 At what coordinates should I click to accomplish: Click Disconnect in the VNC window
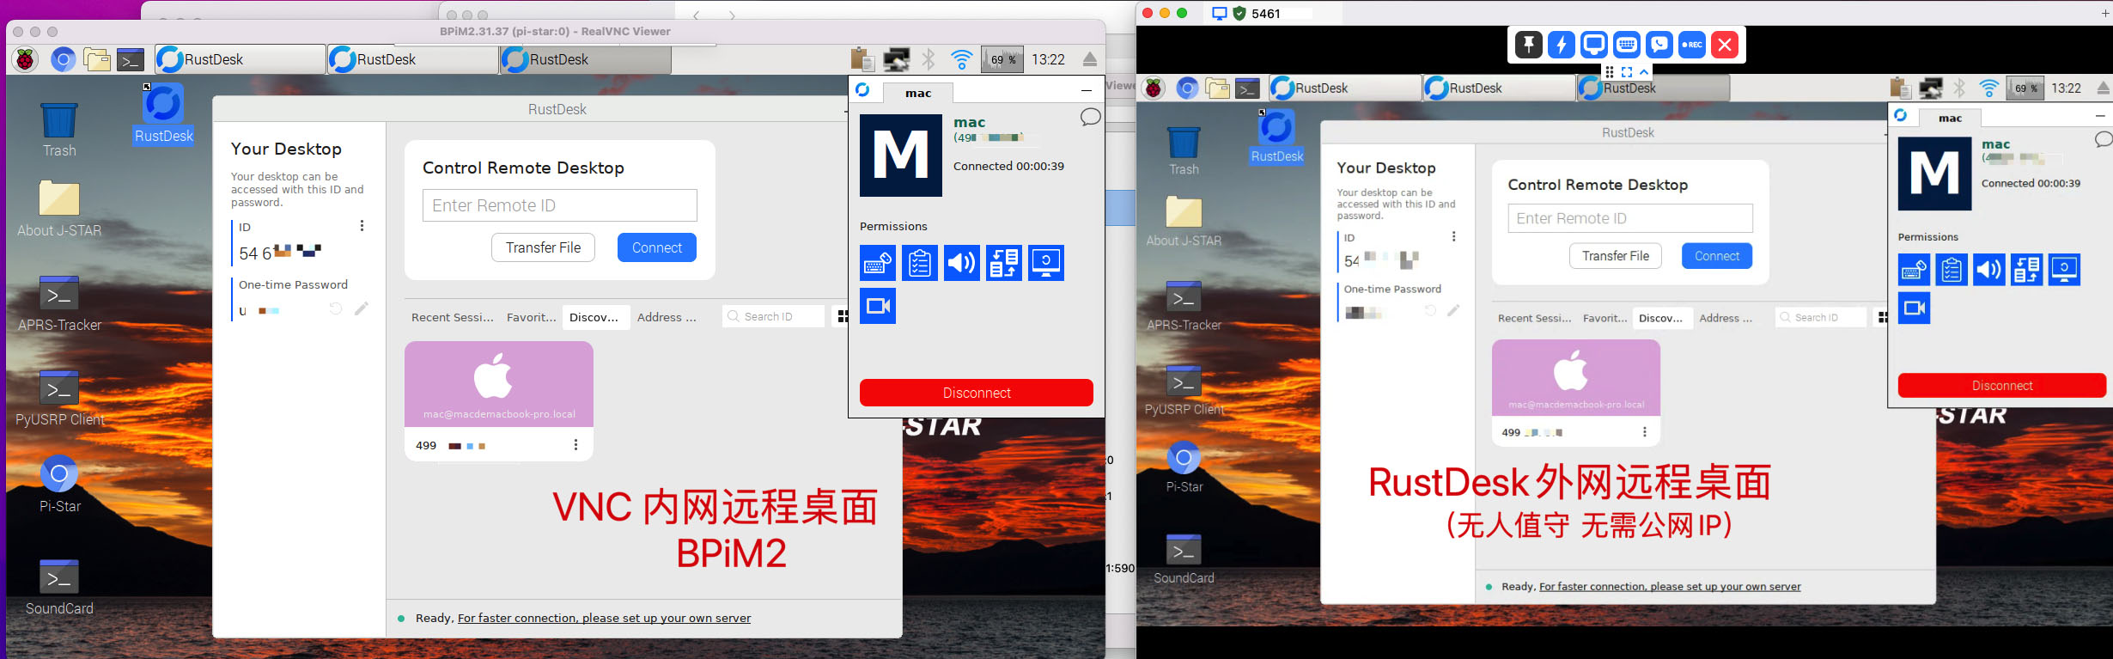point(977,393)
